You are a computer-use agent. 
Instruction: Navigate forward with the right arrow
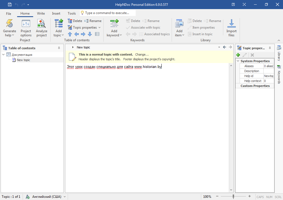230,47
